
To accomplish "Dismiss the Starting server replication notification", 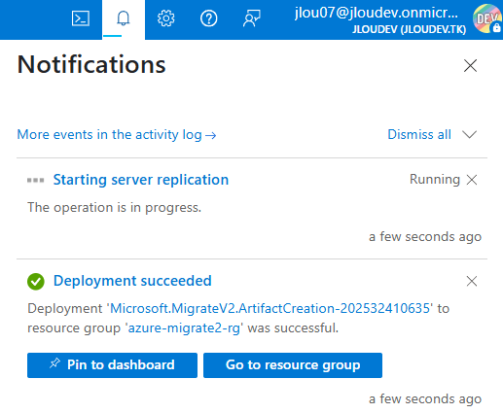I will (472, 180).
